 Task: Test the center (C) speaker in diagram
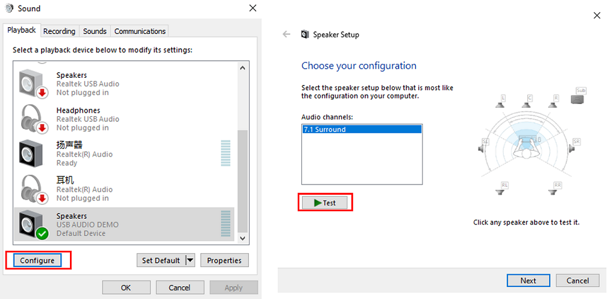click(530, 101)
